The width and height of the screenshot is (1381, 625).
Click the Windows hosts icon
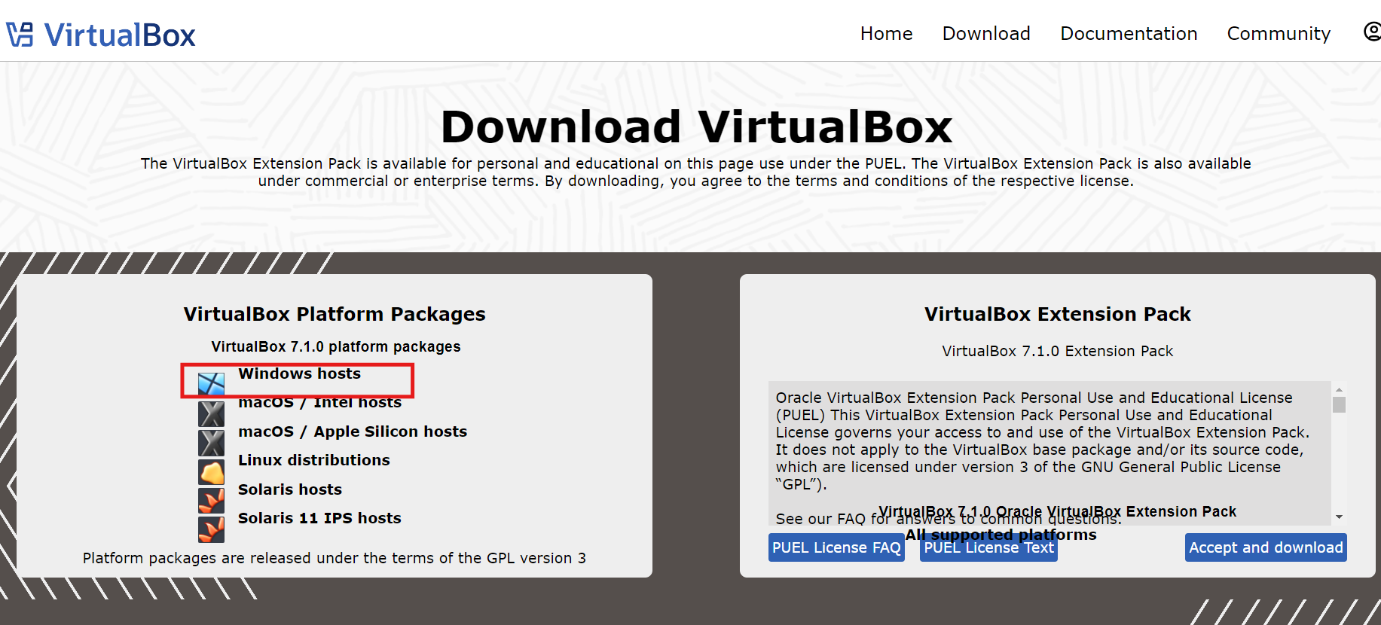pos(211,383)
